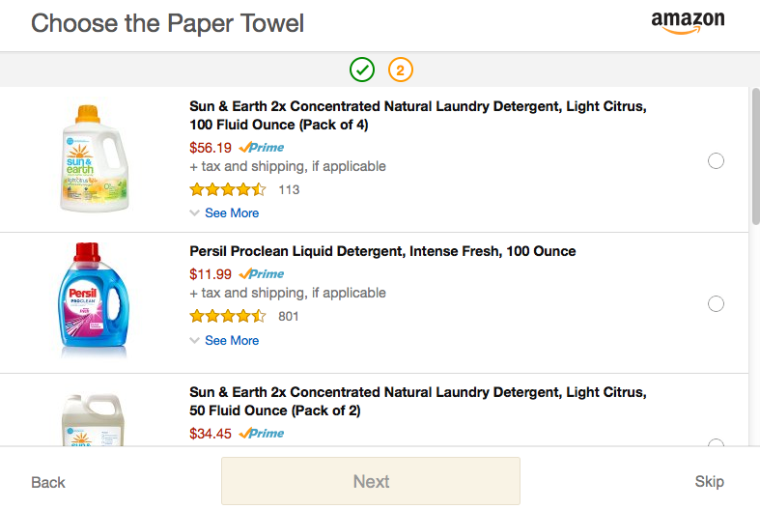Go Back to the previous step
This screenshot has width=760, height=509.
(48, 482)
